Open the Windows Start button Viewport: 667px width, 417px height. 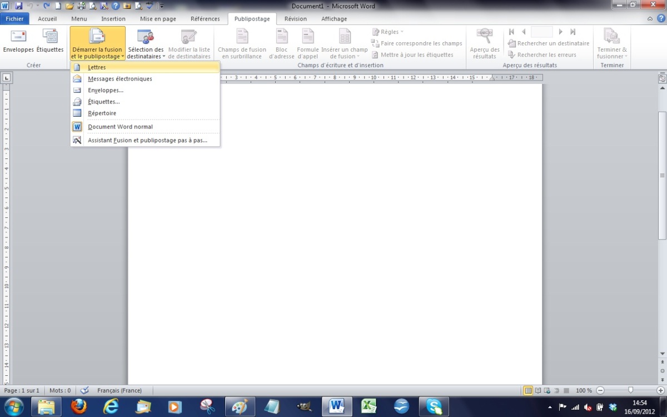point(13,406)
